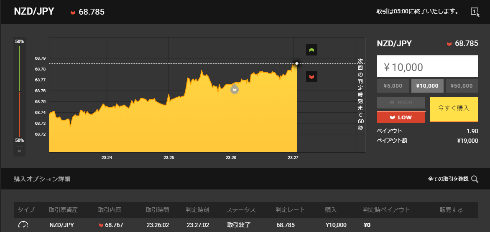Click the 判定レート column header
The height and width of the screenshot is (232, 490).
290,210
